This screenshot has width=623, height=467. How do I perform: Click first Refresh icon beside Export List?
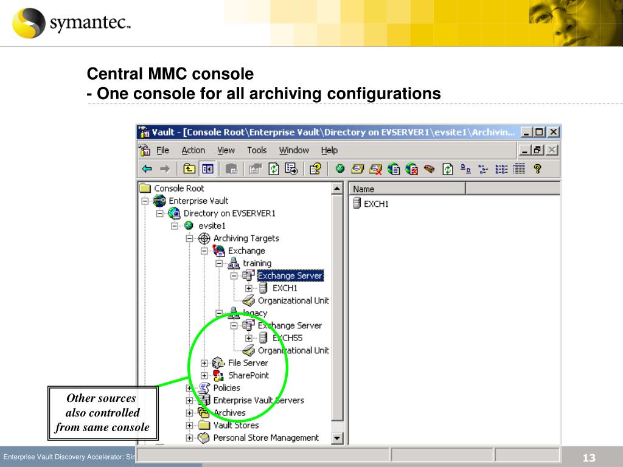pyautogui.click(x=274, y=169)
